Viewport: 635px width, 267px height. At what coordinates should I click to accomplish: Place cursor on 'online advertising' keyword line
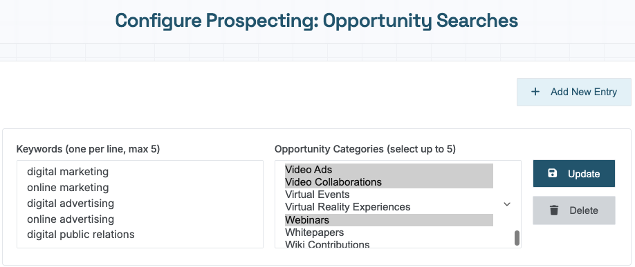(x=71, y=219)
